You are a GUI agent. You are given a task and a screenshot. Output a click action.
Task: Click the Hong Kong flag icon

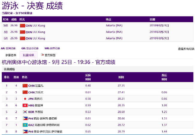25,105
